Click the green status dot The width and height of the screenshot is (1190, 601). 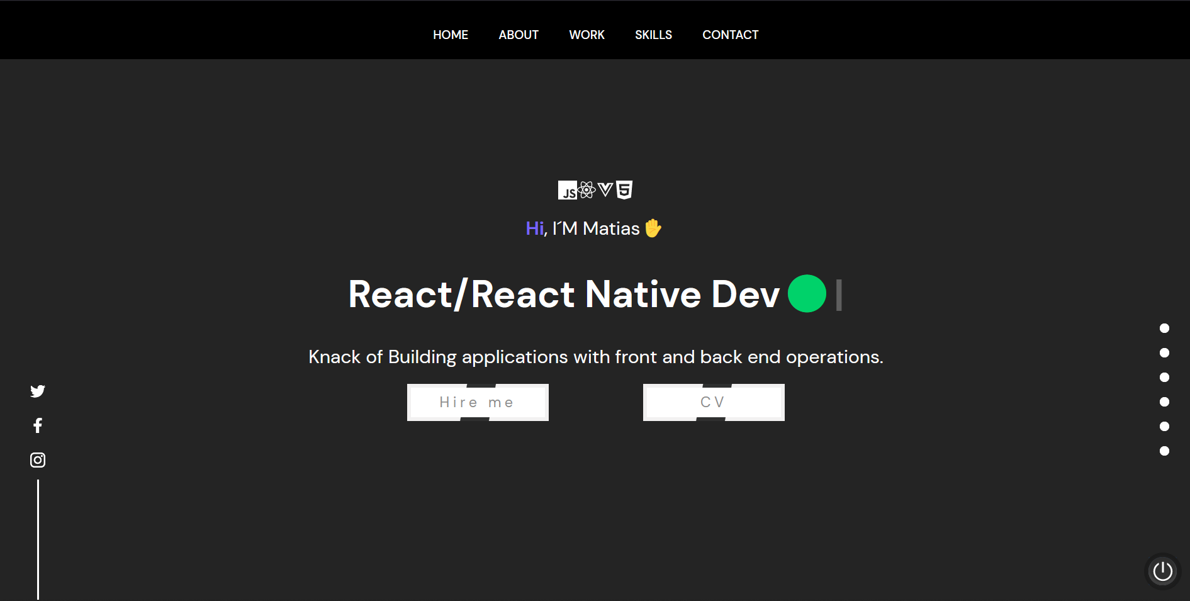[x=807, y=293]
